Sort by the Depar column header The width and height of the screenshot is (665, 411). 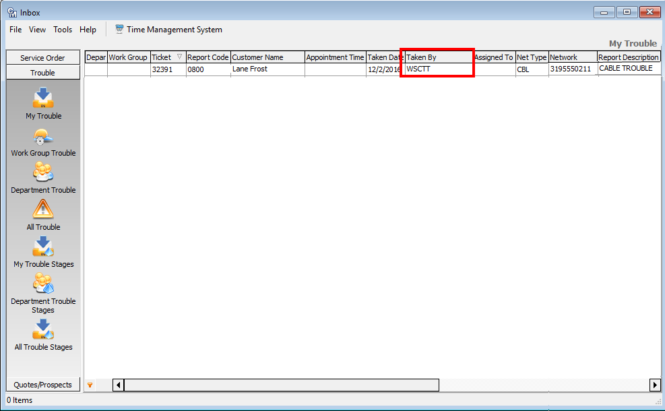[x=96, y=57]
